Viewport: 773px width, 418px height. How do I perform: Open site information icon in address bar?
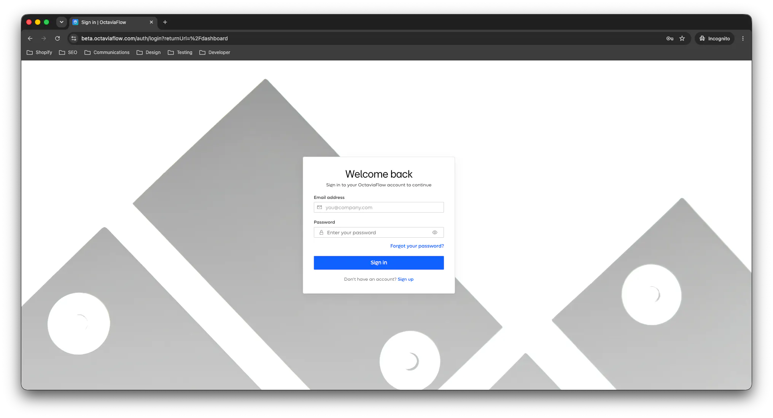point(74,38)
